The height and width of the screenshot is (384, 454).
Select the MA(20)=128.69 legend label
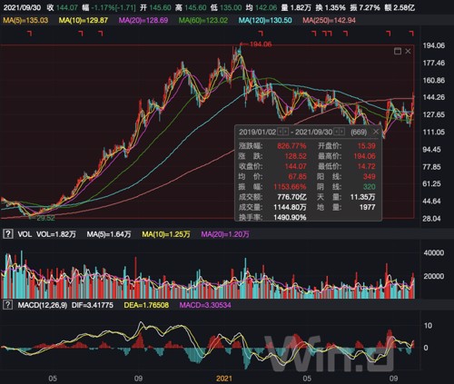tap(143, 20)
